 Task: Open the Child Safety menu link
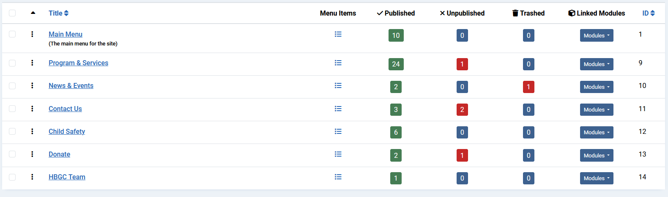(67, 131)
